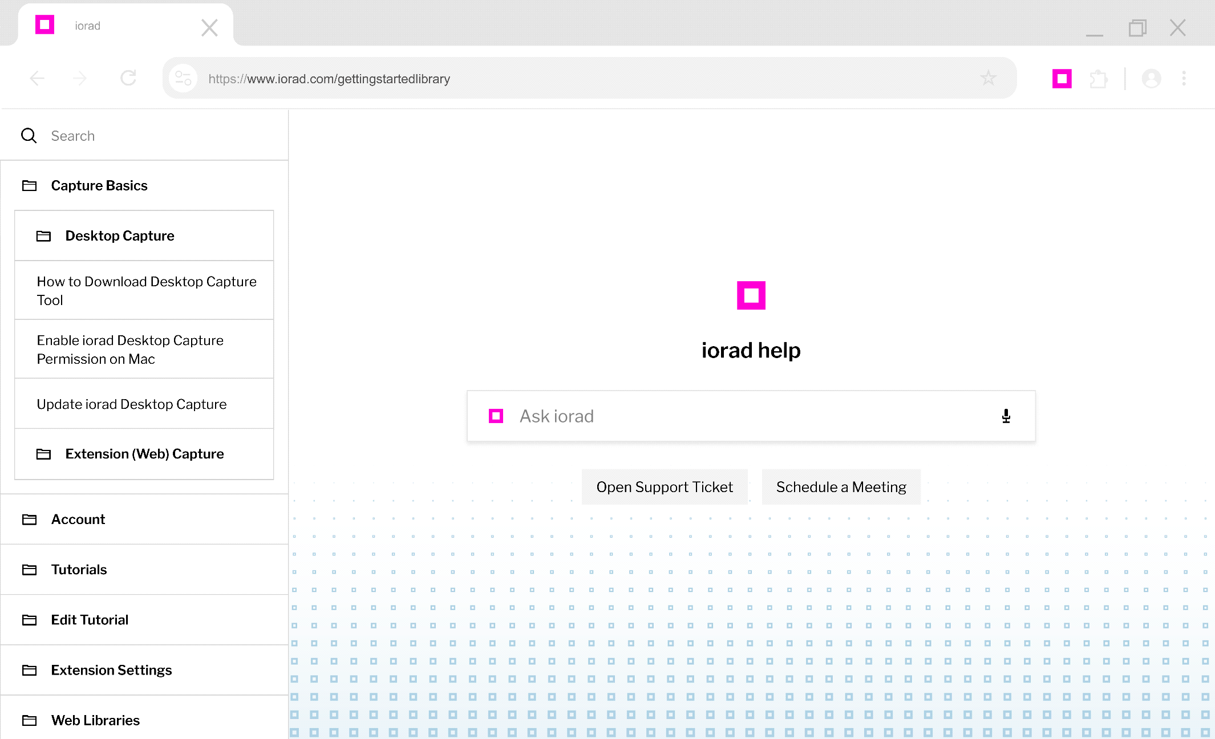Expand the Account section

[x=144, y=519]
